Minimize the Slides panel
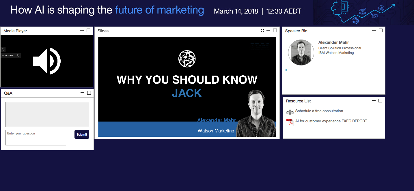414x191 pixels. [268, 30]
